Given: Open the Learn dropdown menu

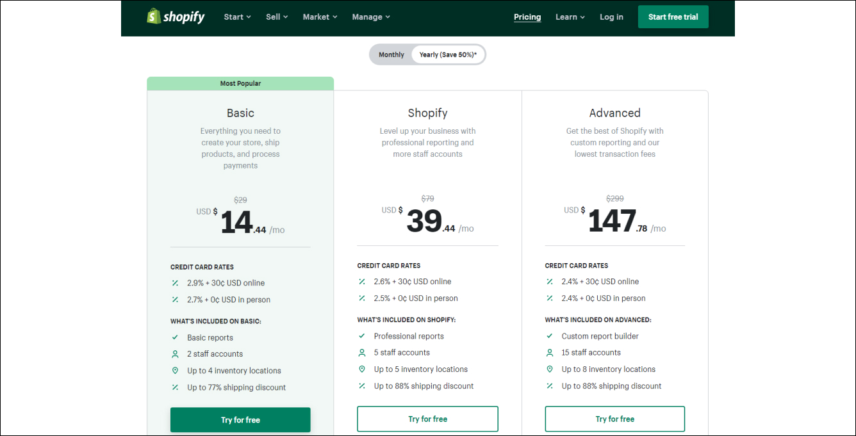Looking at the screenshot, I should (570, 17).
